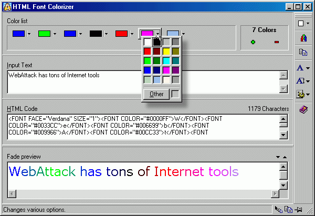This screenshot has height=216, width=315.
Task: Pick purple in the palette popup
Action: pyautogui.click(x=176, y=70)
